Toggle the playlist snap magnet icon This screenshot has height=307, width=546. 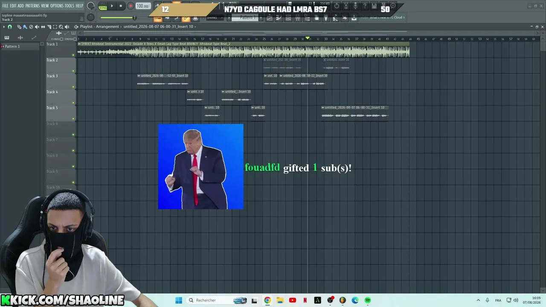click(x=10, y=26)
